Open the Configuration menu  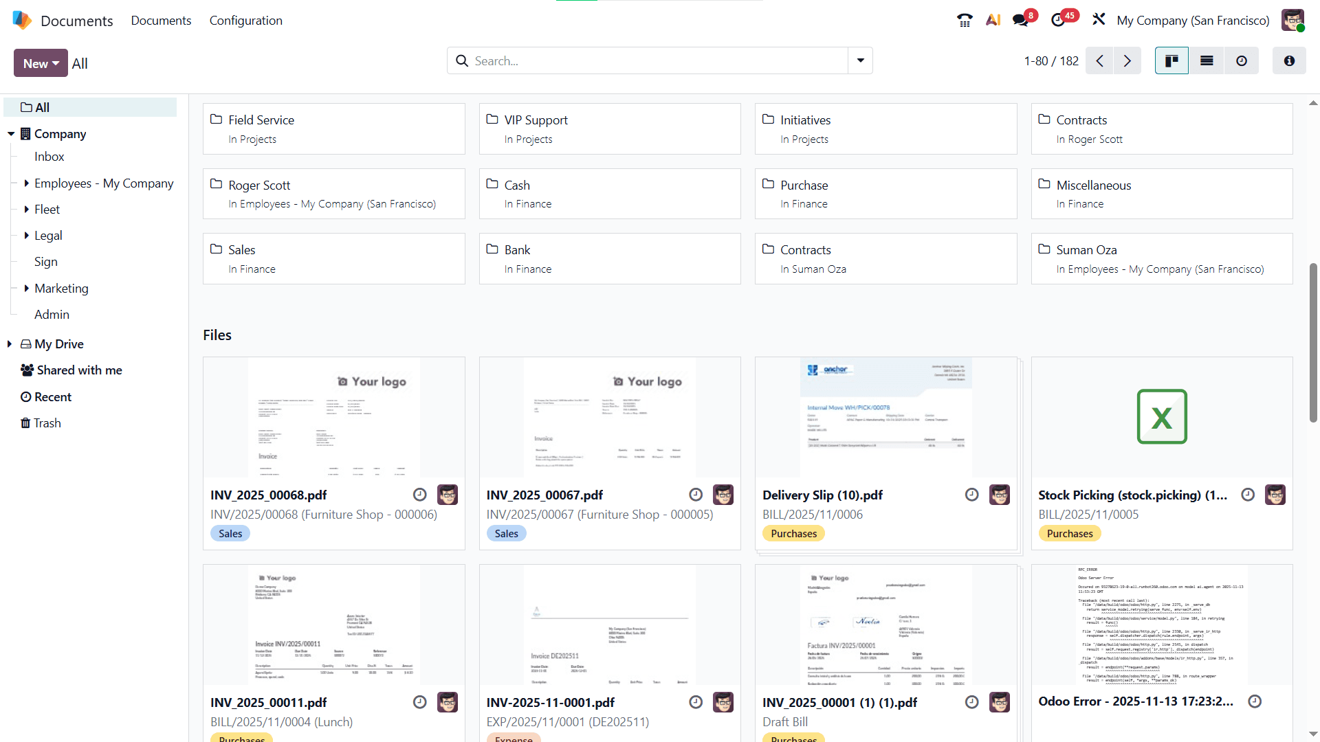[245, 20]
